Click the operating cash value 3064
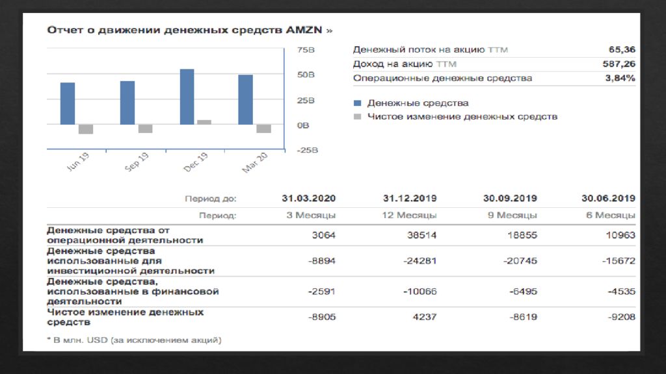 click(324, 235)
